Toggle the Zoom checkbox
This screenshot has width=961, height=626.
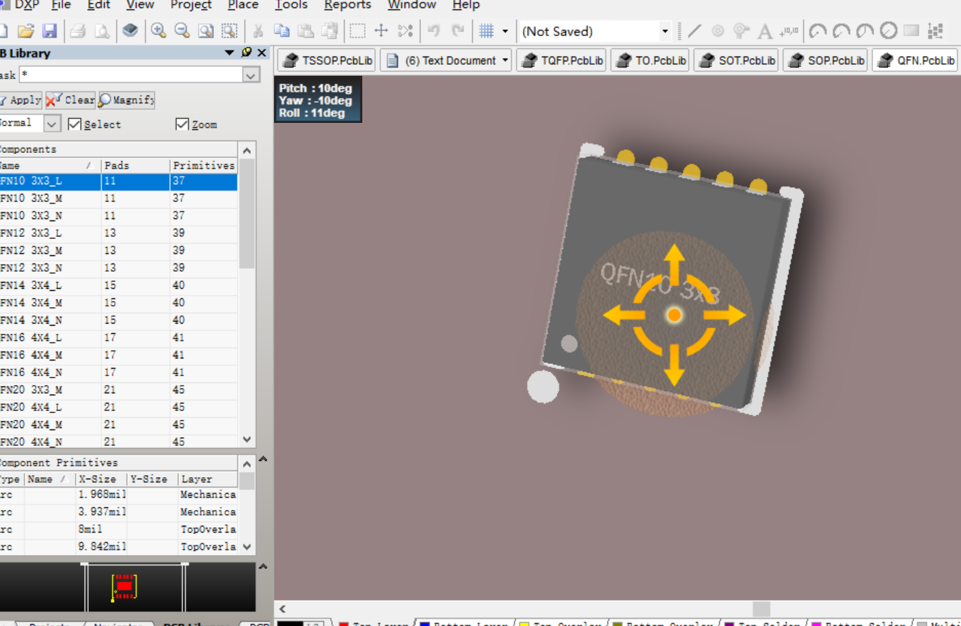(182, 124)
